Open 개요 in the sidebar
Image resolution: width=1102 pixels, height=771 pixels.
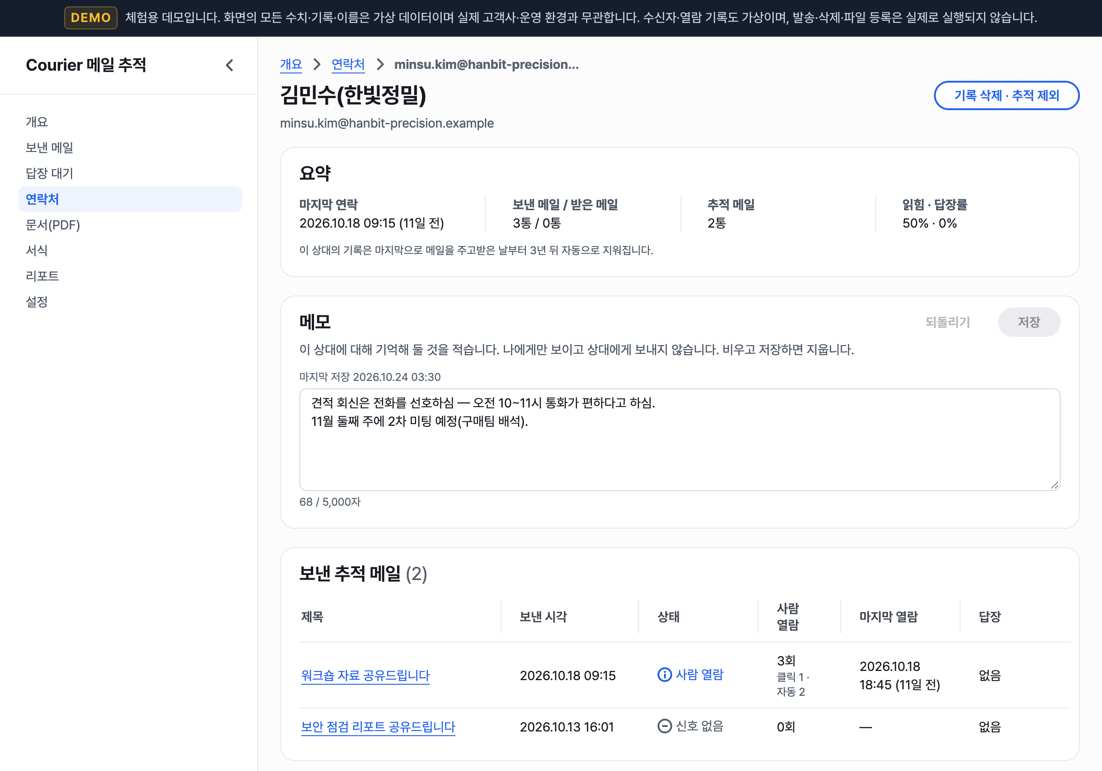130,122
